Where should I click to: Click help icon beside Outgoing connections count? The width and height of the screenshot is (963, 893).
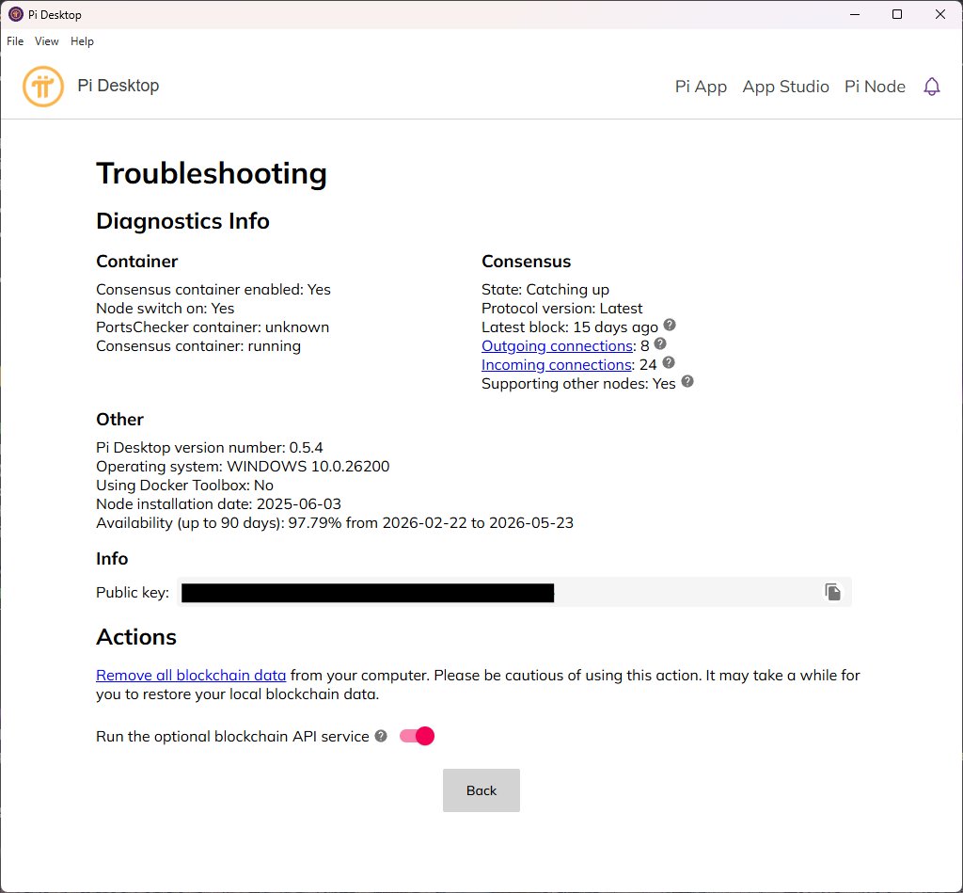tap(660, 343)
